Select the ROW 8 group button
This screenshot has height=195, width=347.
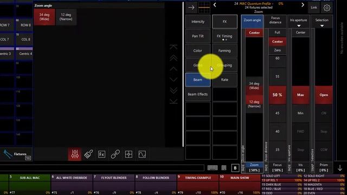(x=24, y=25)
